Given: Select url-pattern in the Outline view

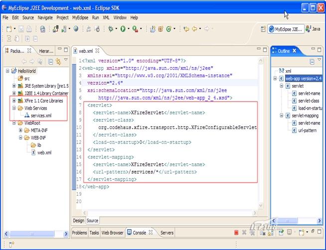Looking at the screenshot, I should [x=309, y=130].
